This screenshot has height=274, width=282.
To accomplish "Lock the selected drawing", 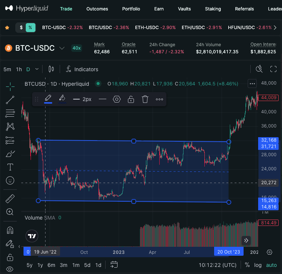I will pos(131,99).
